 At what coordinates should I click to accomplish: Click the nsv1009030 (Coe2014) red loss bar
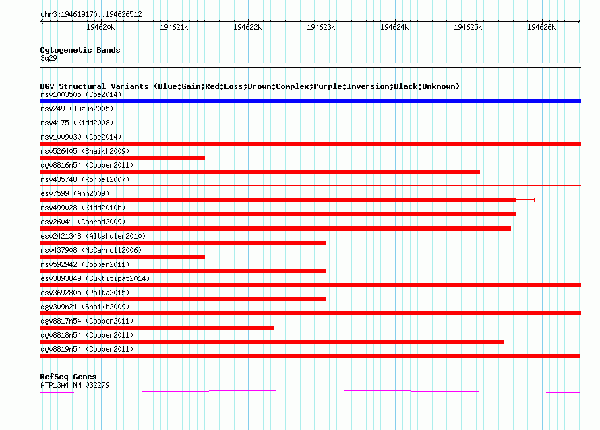coord(310,144)
